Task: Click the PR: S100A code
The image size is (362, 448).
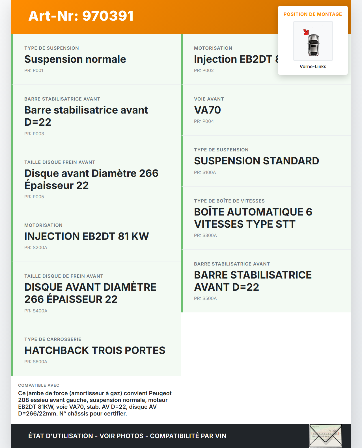Action: pos(205,172)
